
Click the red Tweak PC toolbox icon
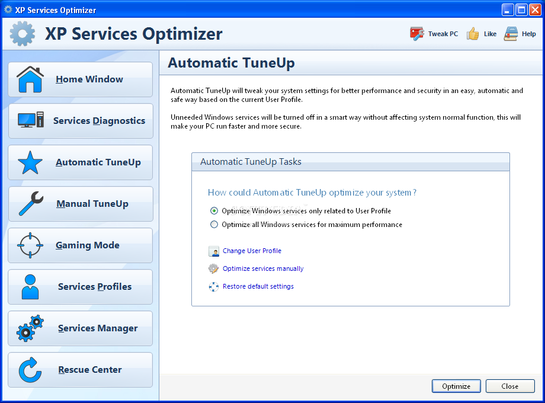pyautogui.click(x=416, y=34)
